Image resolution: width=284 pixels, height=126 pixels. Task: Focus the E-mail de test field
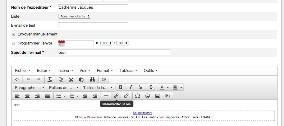click(x=93, y=26)
